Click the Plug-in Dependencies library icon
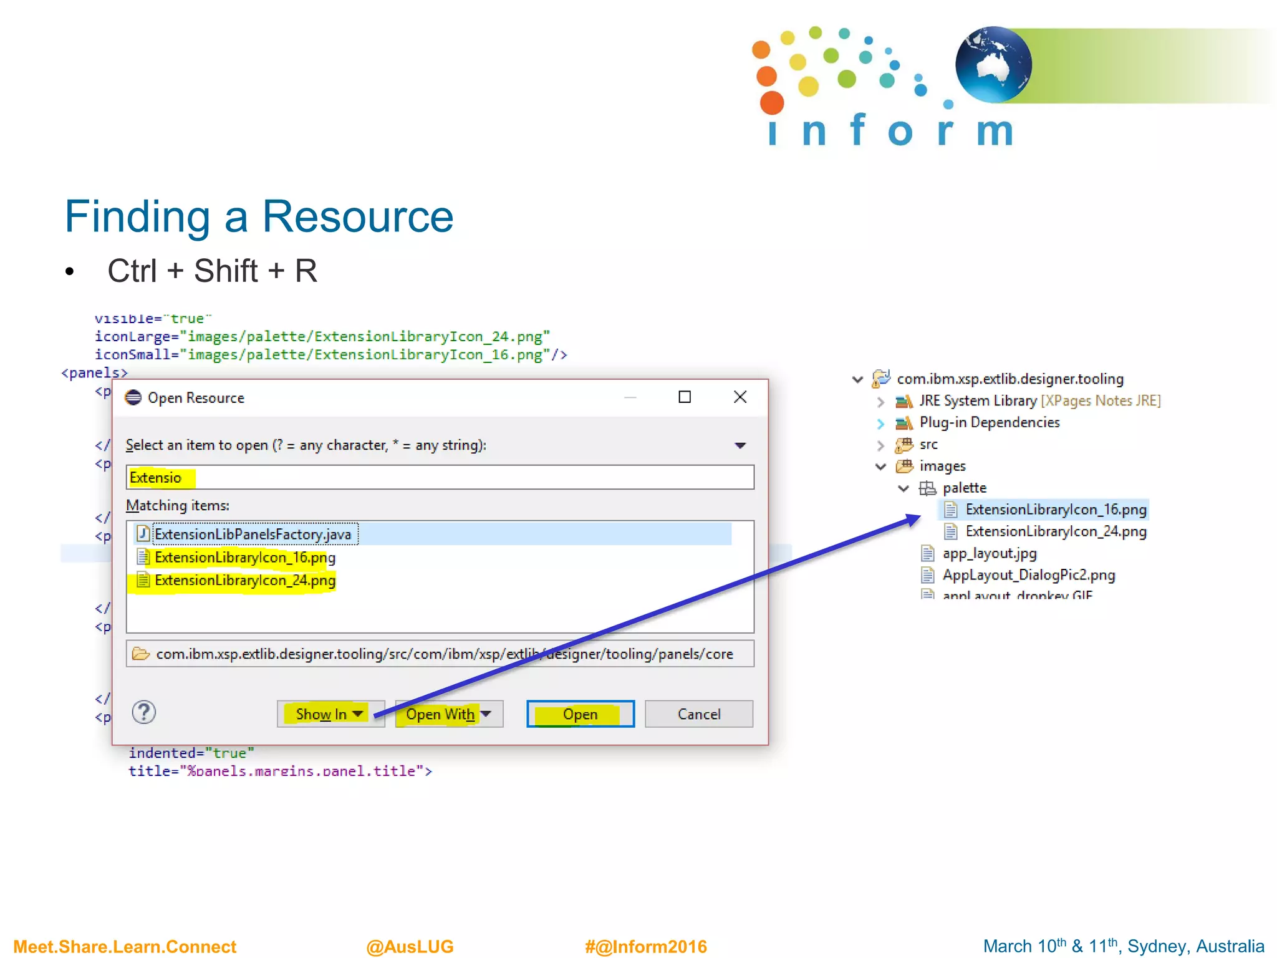Viewport: 1277px width, 958px height. tap(904, 423)
